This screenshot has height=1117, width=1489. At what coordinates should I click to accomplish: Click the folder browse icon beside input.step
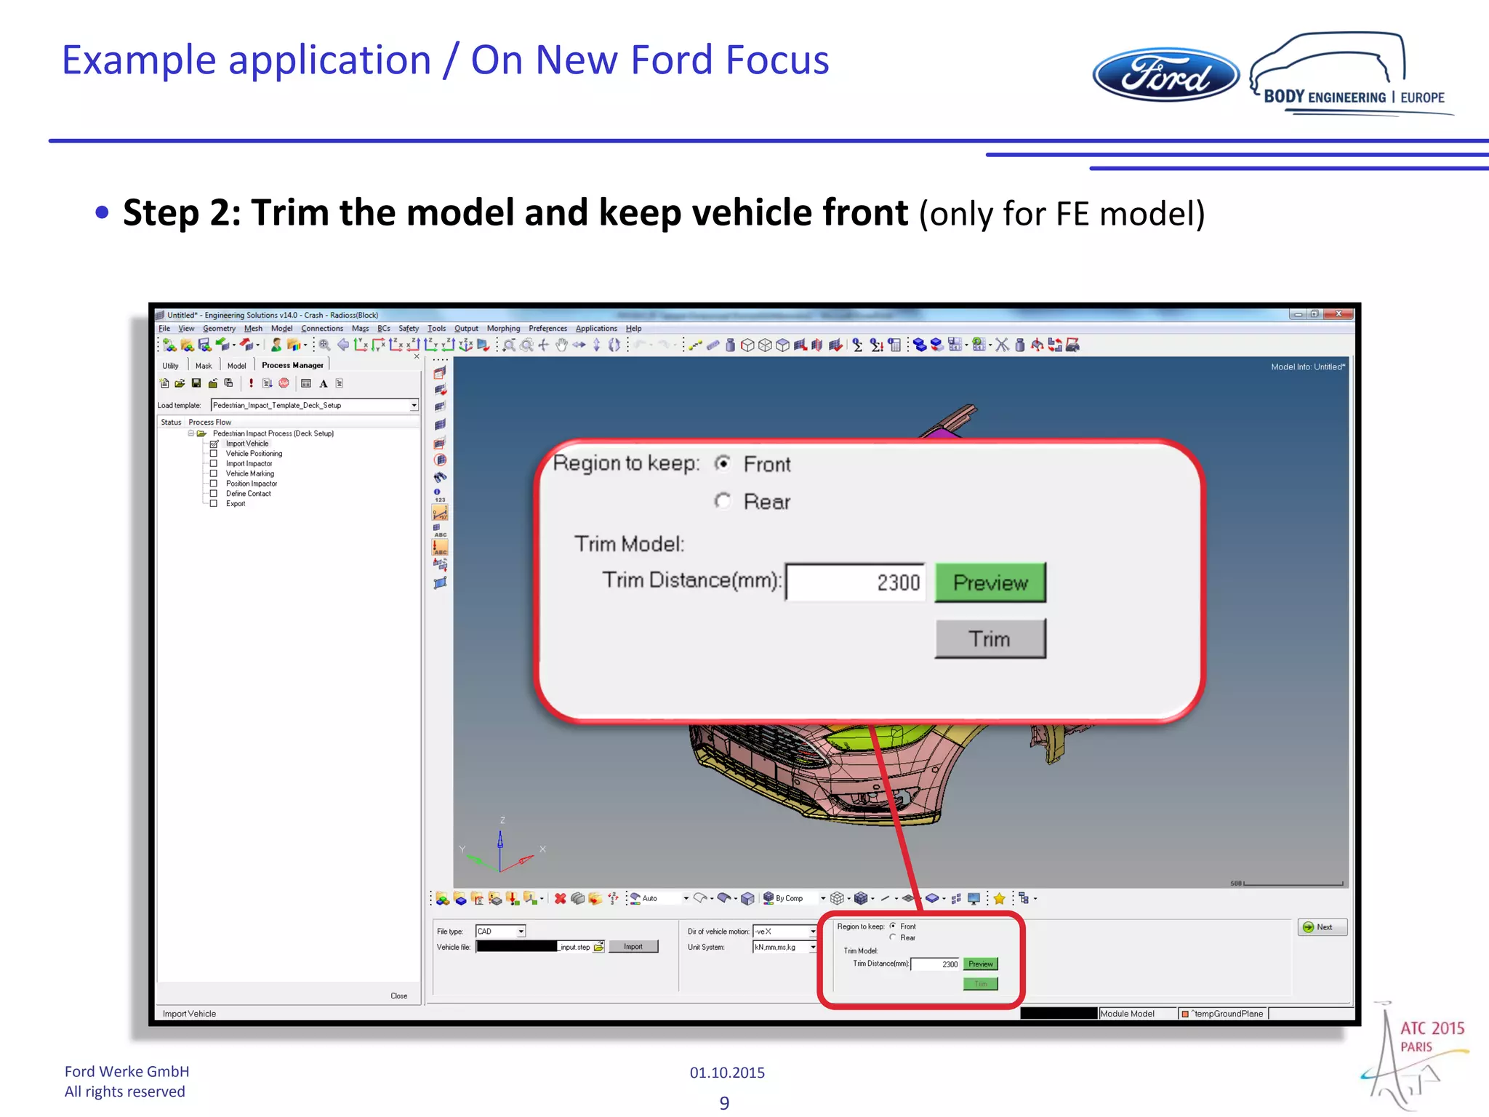[x=599, y=947]
